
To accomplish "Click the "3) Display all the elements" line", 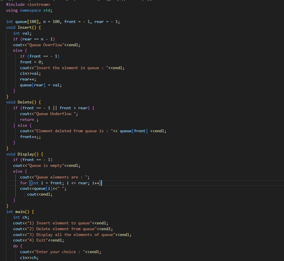I will pos(72,235).
